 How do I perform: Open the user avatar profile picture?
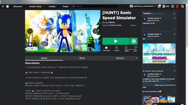(x=131, y=6)
